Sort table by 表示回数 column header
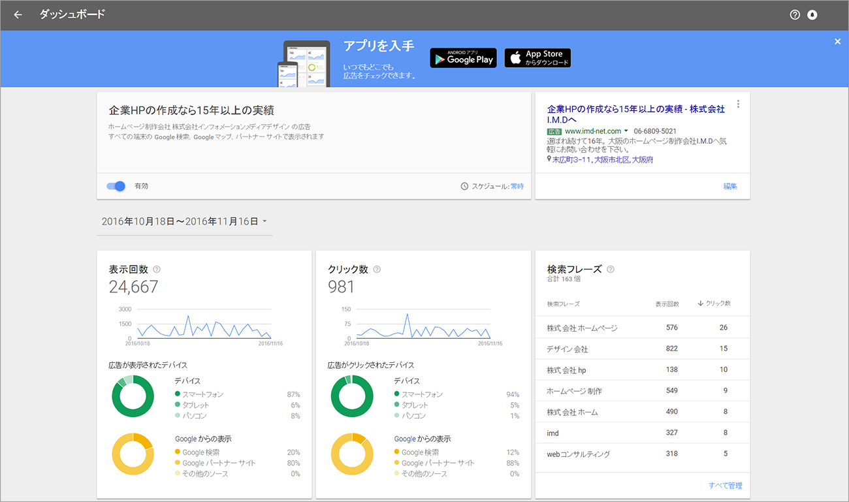Image resolution: width=849 pixels, height=502 pixels. [x=667, y=304]
